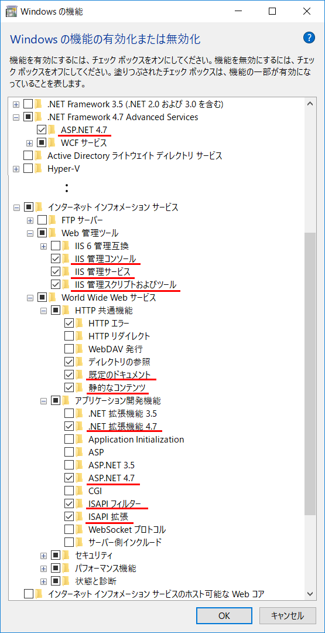Collapse .NET Framework 4.7 Advanced Services node
The width and height of the screenshot is (325, 633).
(16, 117)
